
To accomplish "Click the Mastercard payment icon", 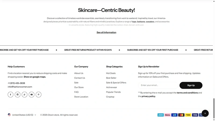I will tap(181, 115).
